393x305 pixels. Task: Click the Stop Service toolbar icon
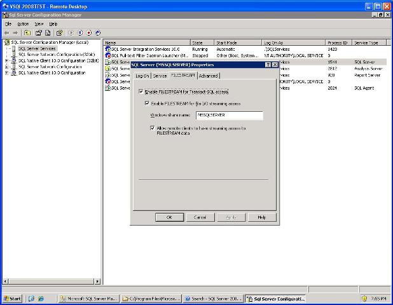(x=89, y=33)
